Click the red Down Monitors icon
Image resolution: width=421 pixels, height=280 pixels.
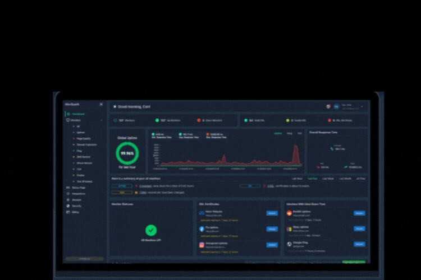(199, 120)
